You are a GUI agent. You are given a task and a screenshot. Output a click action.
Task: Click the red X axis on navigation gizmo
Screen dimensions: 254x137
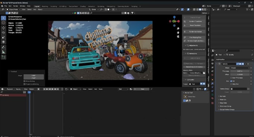[x=179, y=21]
